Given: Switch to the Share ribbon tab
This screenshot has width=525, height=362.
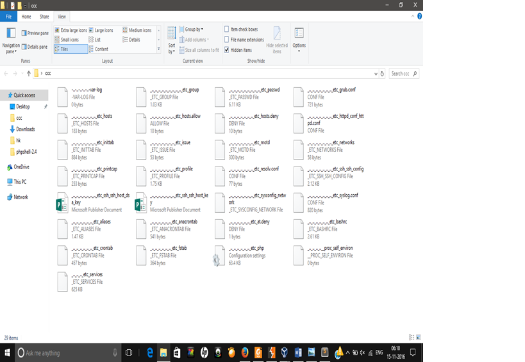Looking at the screenshot, I should 44,17.
